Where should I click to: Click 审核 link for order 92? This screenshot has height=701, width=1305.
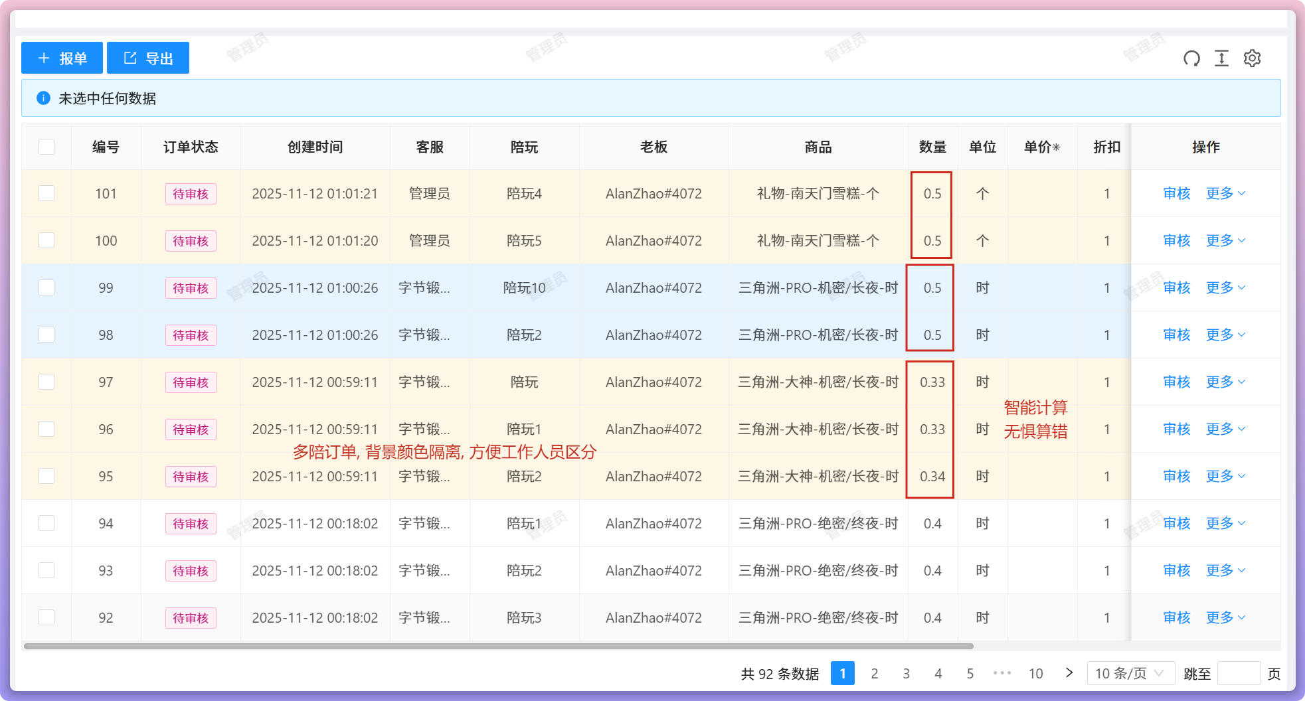click(x=1176, y=617)
